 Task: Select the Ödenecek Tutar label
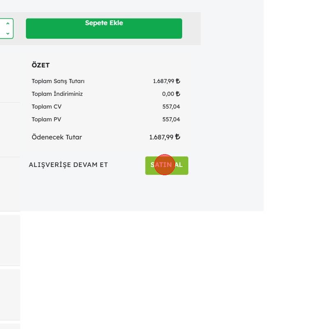tap(57, 137)
